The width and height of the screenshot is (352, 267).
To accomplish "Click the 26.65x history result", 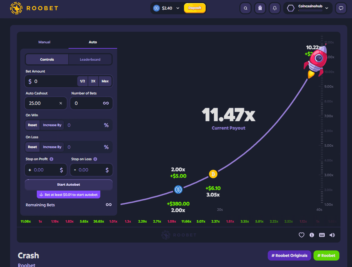I will click(99, 221).
